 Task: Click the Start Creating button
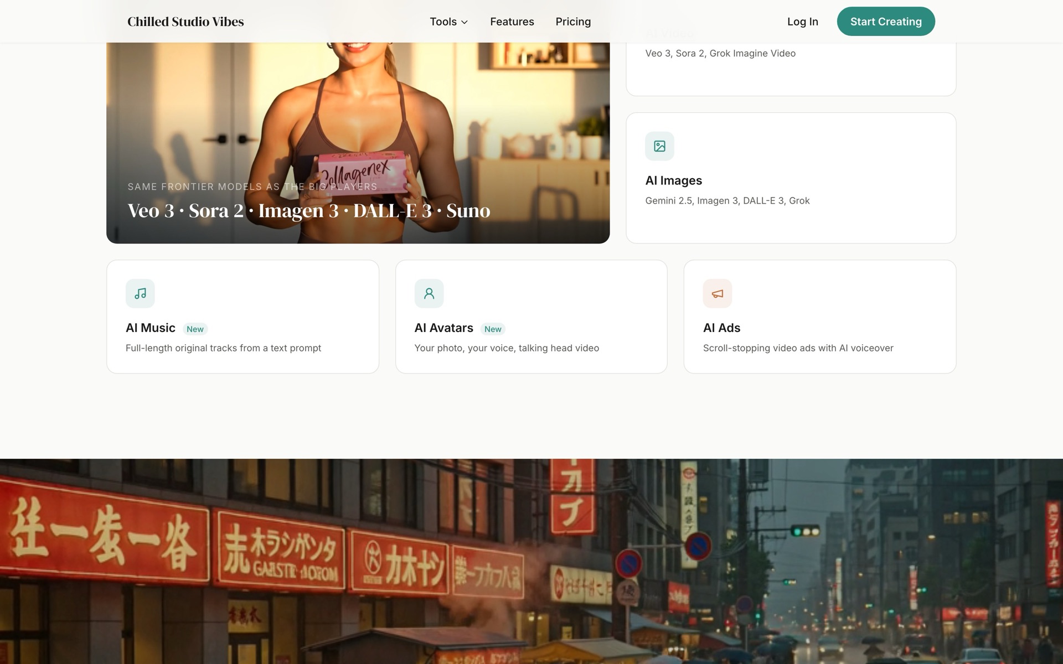(886, 22)
